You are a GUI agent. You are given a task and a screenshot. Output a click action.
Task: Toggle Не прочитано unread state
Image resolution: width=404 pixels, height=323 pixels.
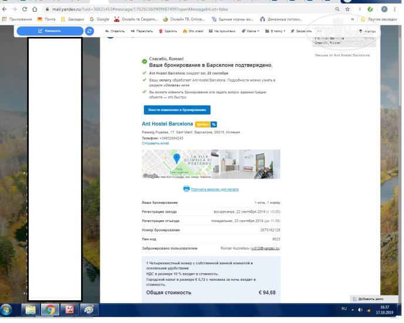(x=223, y=31)
